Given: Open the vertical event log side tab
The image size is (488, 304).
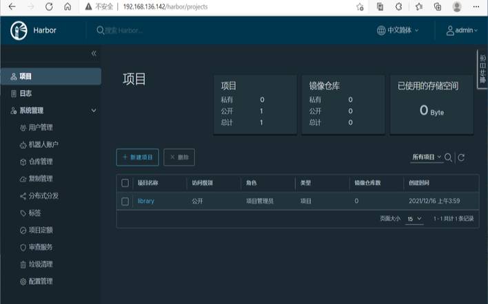Looking at the screenshot, I should 482,69.
